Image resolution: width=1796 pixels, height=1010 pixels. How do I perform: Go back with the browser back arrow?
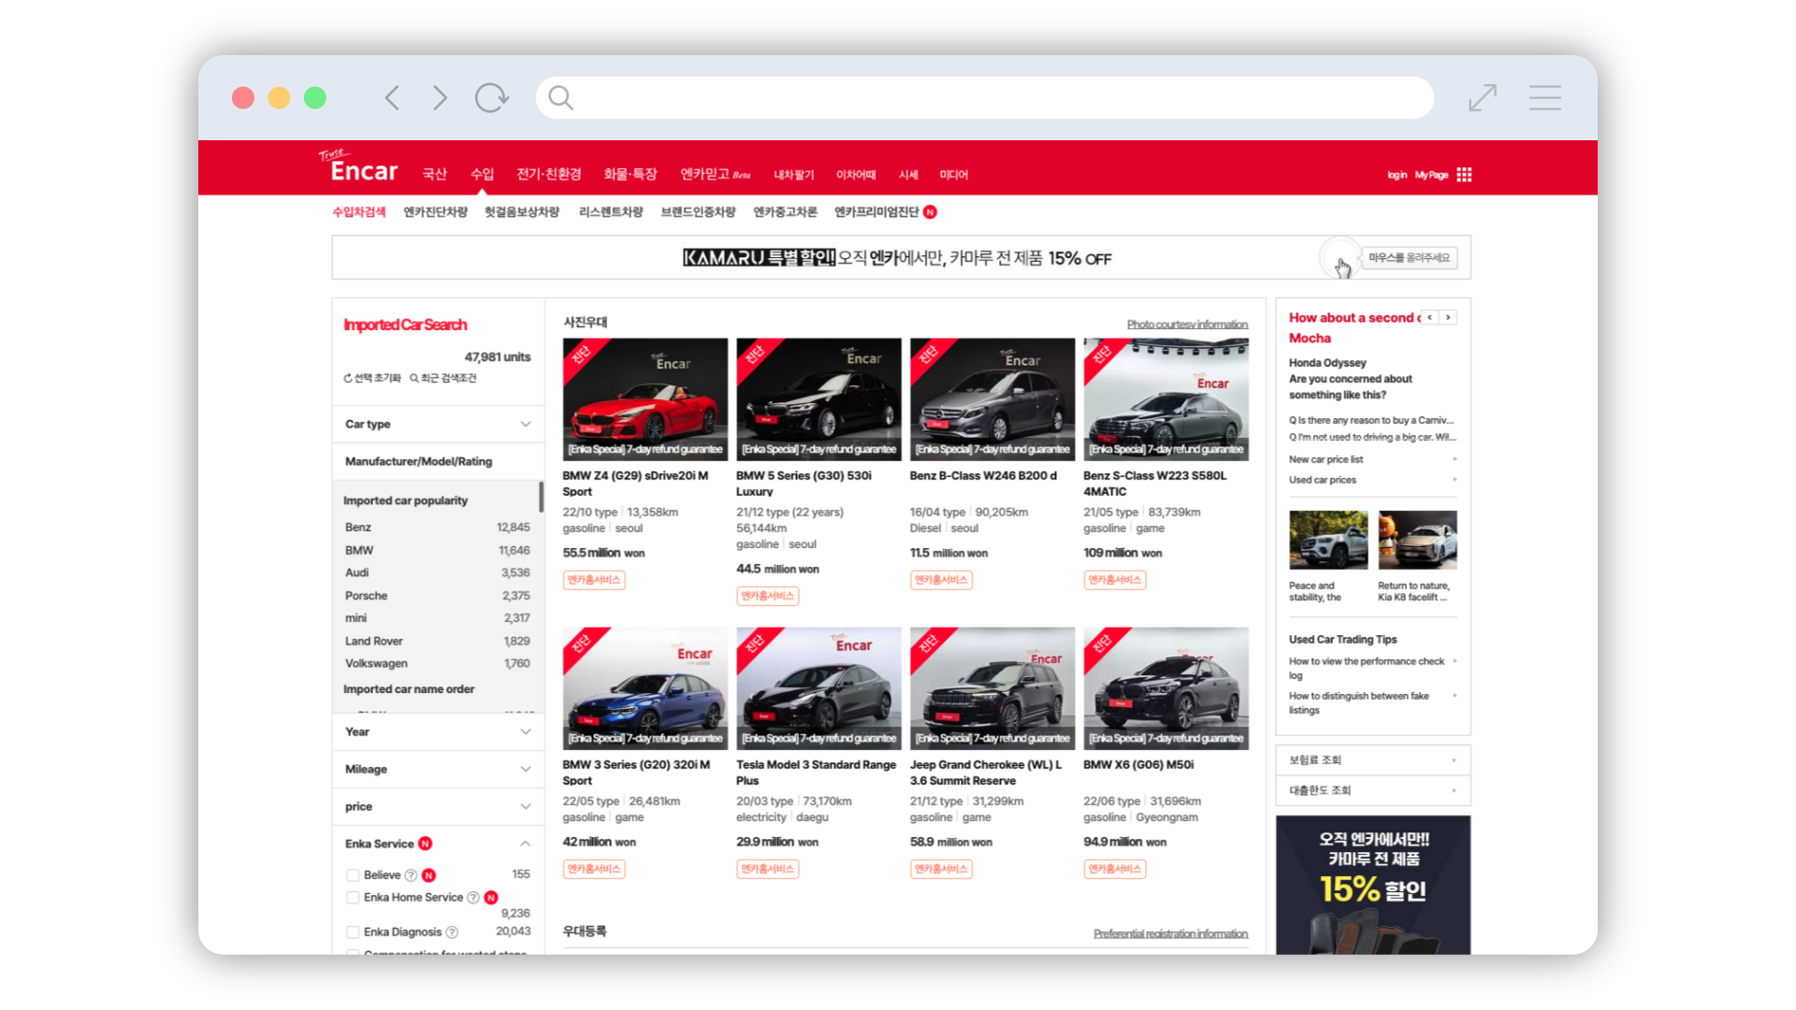(x=393, y=97)
